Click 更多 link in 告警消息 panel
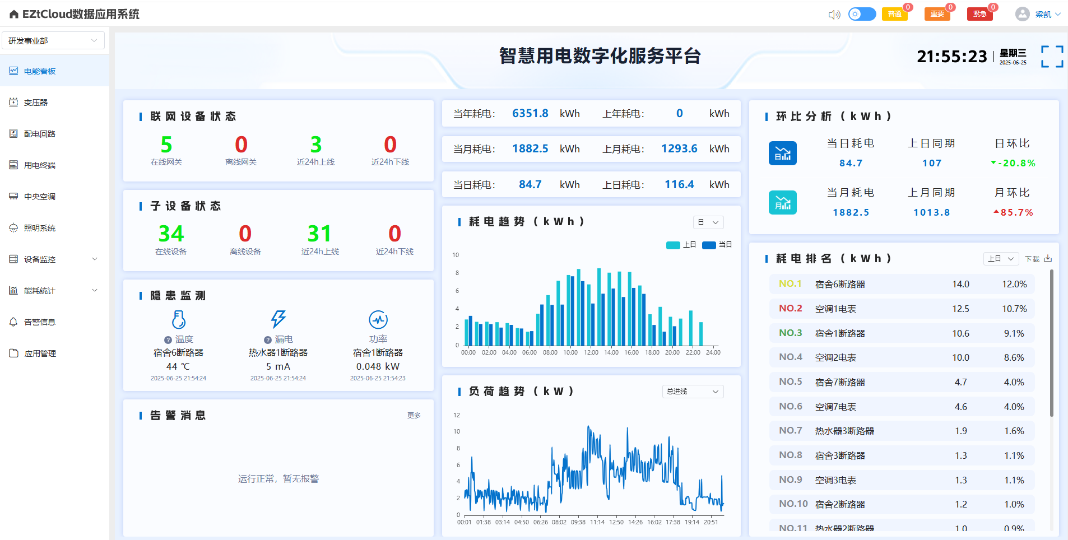The width and height of the screenshot is (1068, 540). (414, 416)
